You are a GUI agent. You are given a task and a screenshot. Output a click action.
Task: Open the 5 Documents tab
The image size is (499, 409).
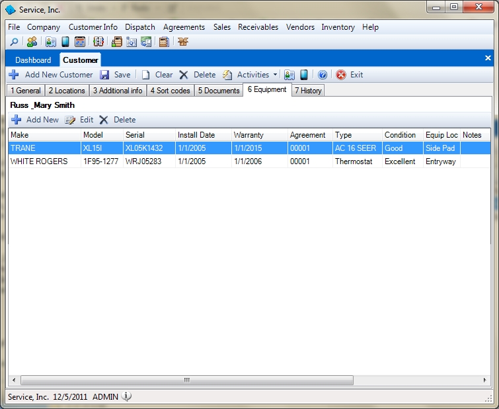(x=219, y=91)
